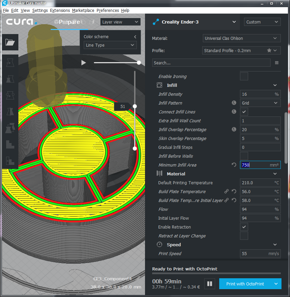Collapse the Color scheme panel arrow
This screenshot has width=290, height=297.
(135, 36)
